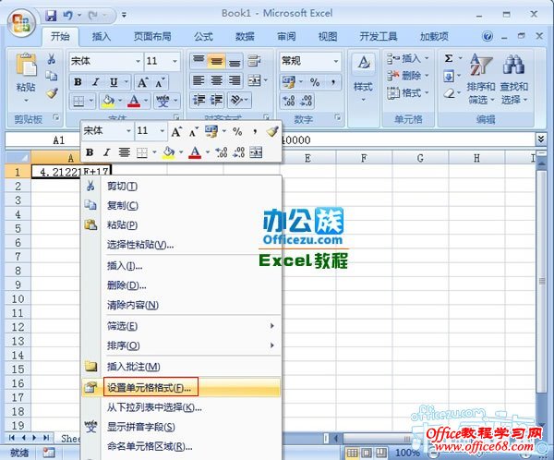
Task: Decrease indent in the alignment group
Action: (199, 101)
